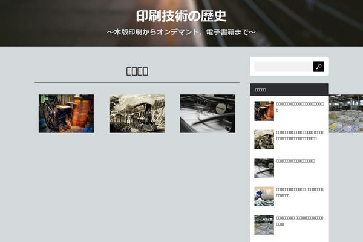
Task: Click subtitle 〜木版印刷からオンデマンド、電子書籍まで〜
Action: tap(181, 32)
